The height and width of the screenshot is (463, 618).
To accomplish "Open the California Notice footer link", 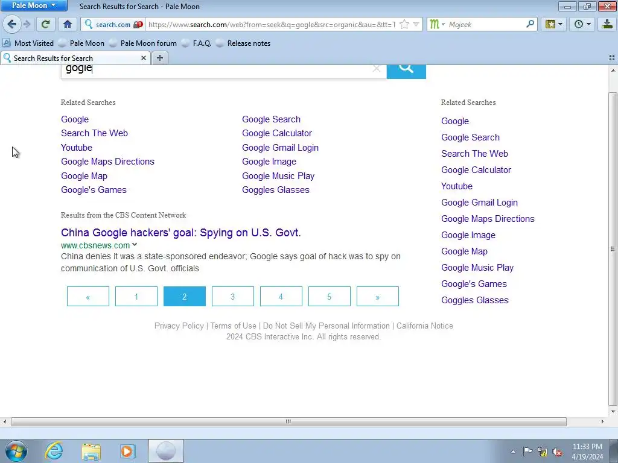I will point(424,326).
